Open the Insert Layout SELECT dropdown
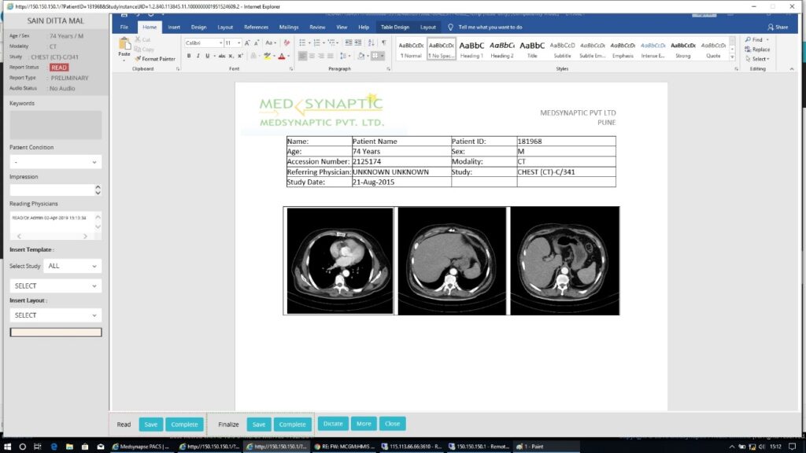This screenshot has width=806, height=453. click(55, 315)
